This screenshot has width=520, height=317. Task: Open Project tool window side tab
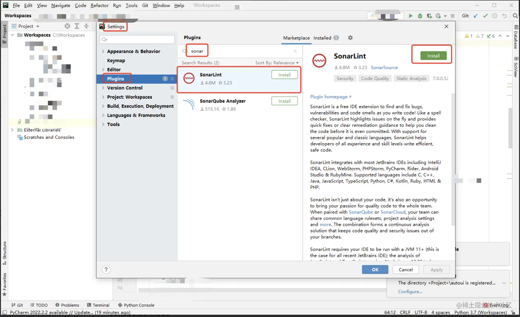point(4,34)
